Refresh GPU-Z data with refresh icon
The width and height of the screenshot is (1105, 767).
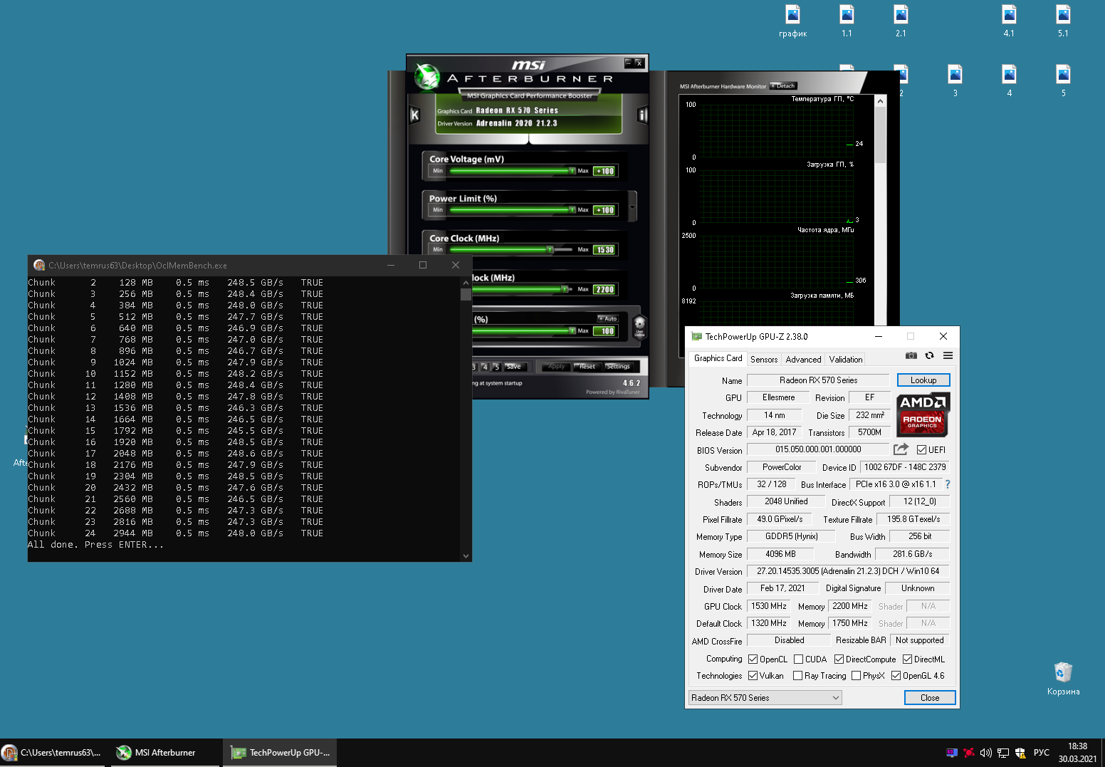point(929,355)
